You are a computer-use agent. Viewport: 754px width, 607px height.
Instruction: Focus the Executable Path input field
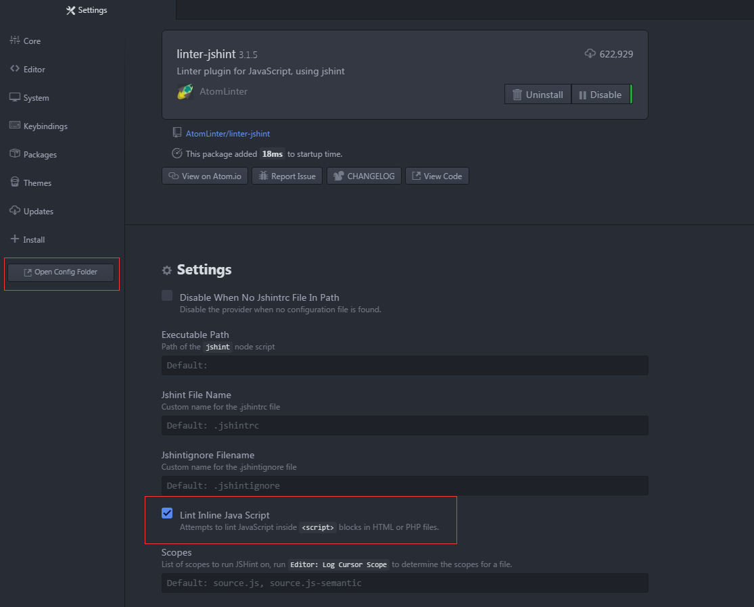click(405, 365)
